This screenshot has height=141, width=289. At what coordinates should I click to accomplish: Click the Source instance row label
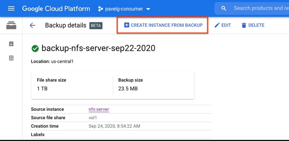(x=48, y=109)
